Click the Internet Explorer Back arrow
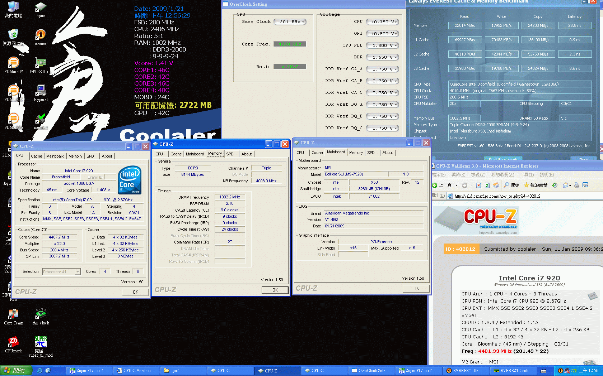 (x=435, y=185)
